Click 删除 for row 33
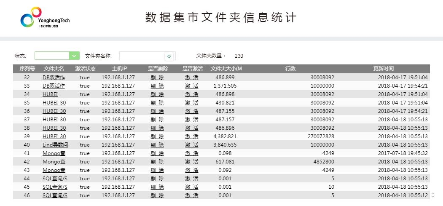Screen dimensions: 443x206 [x=157, y=86]
